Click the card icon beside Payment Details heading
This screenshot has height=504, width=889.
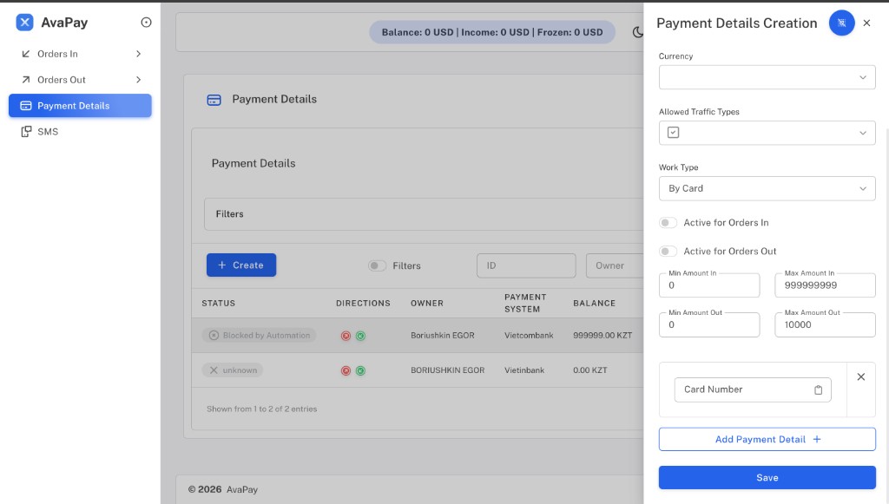tap(214, 100)
